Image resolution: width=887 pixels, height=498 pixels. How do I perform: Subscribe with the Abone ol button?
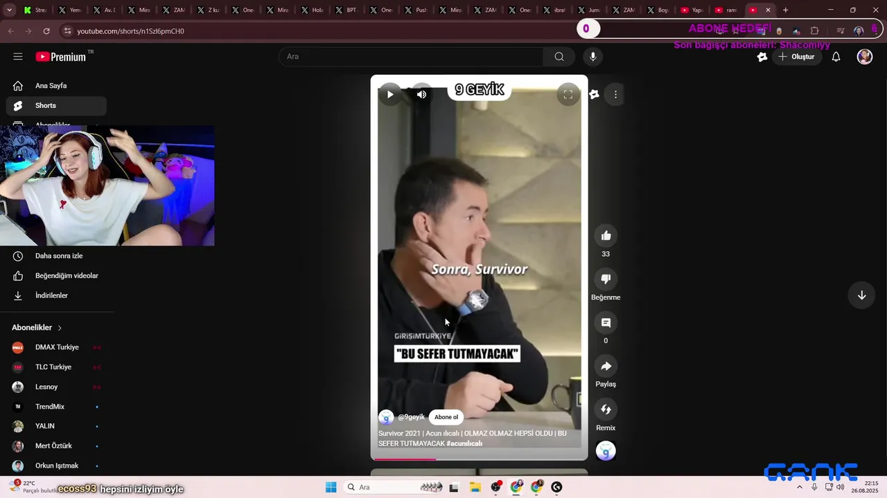(446, 417)
